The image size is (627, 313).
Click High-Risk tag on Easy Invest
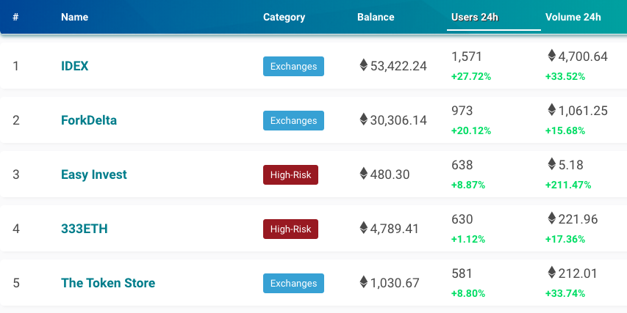[x=290, y=175]
